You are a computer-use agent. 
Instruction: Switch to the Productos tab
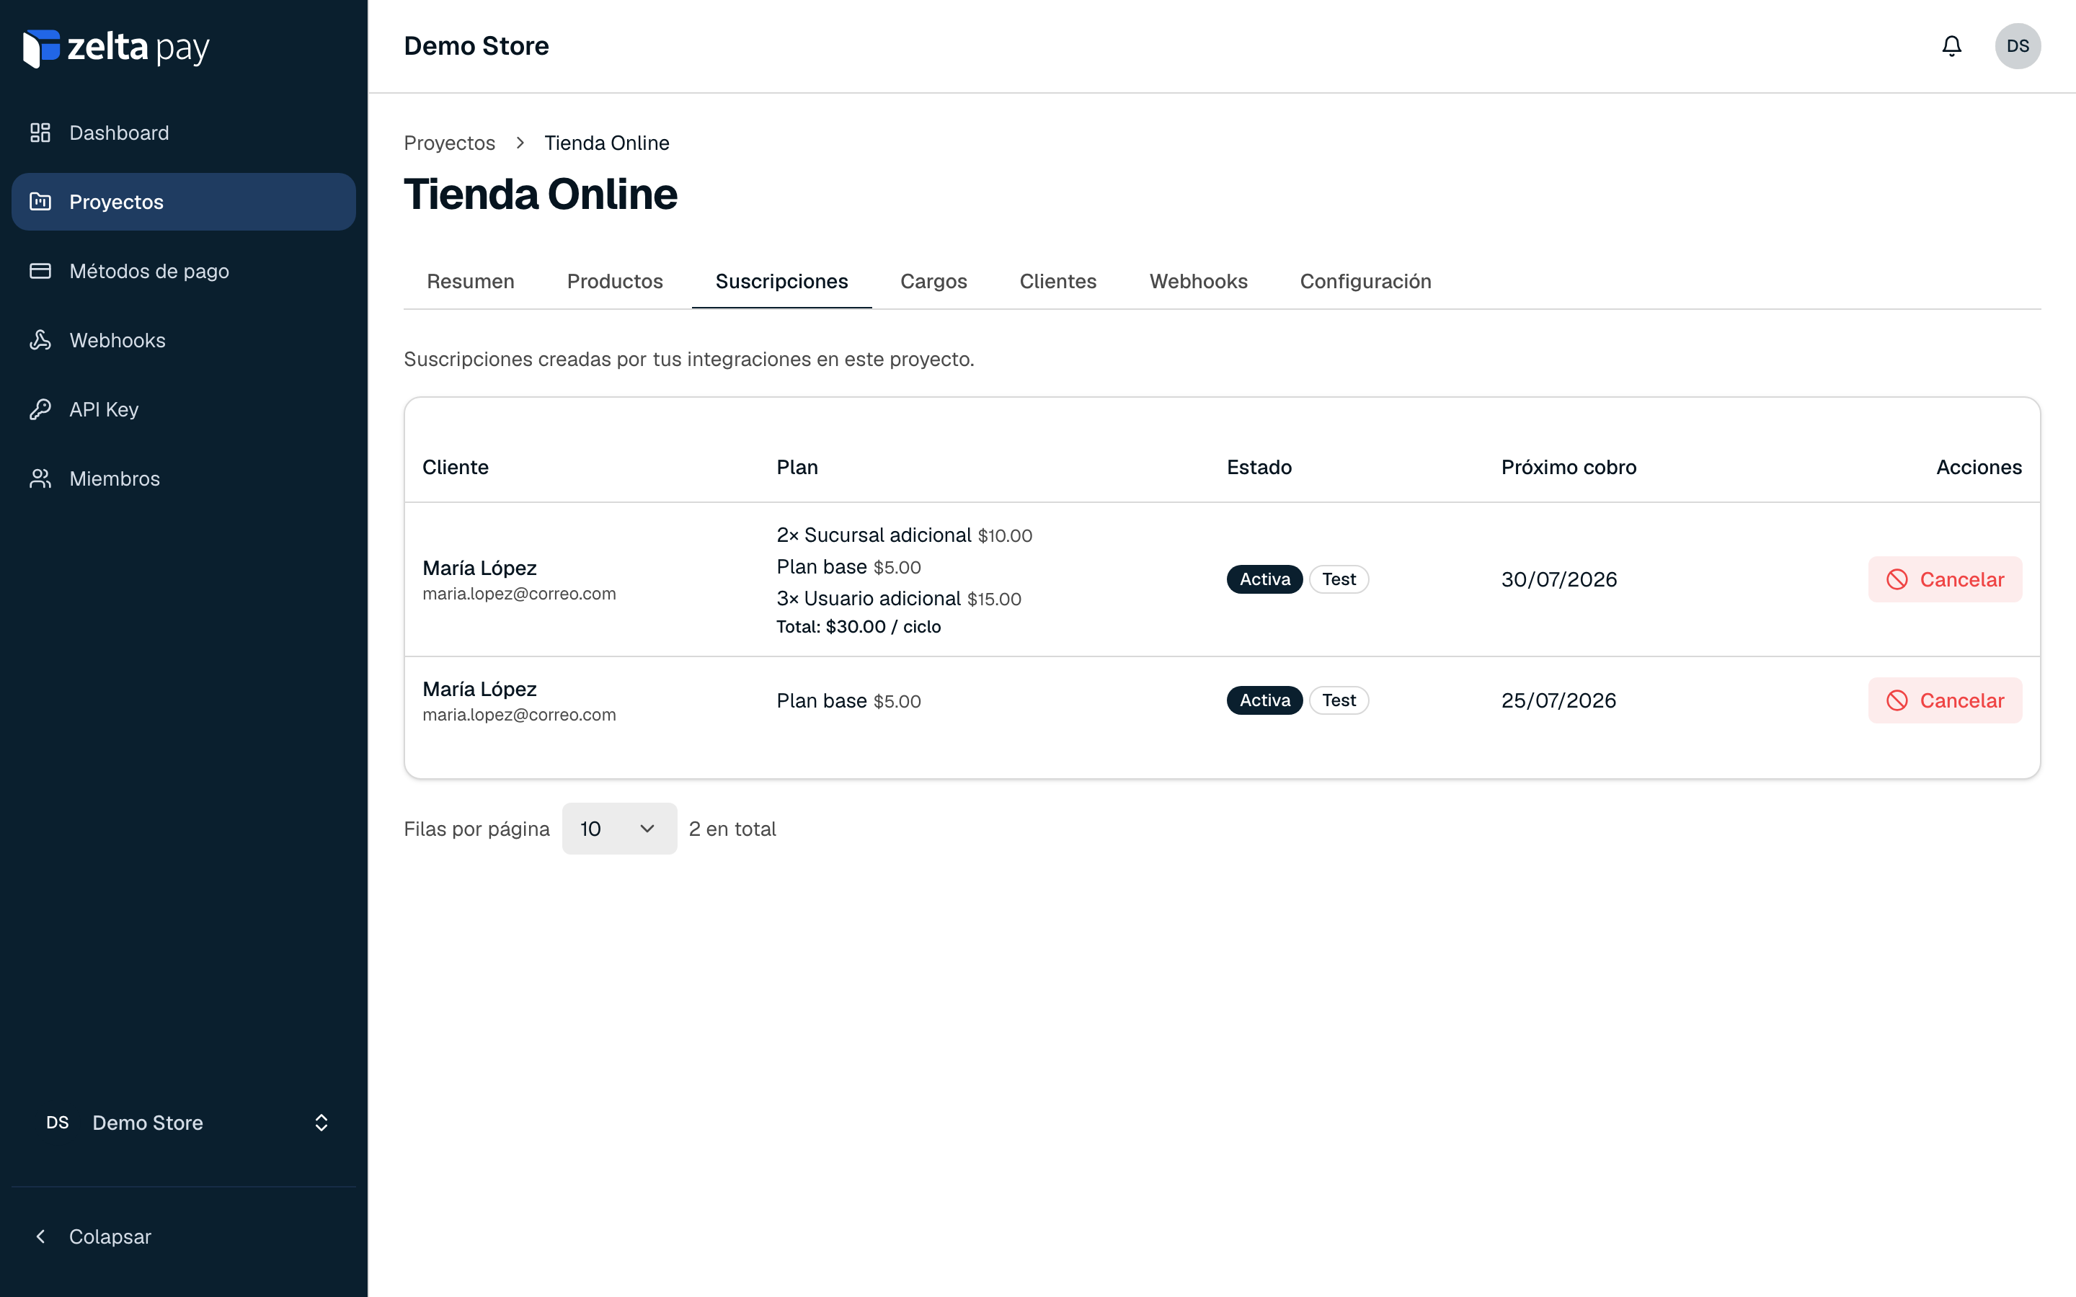click(x=615, y=281)
